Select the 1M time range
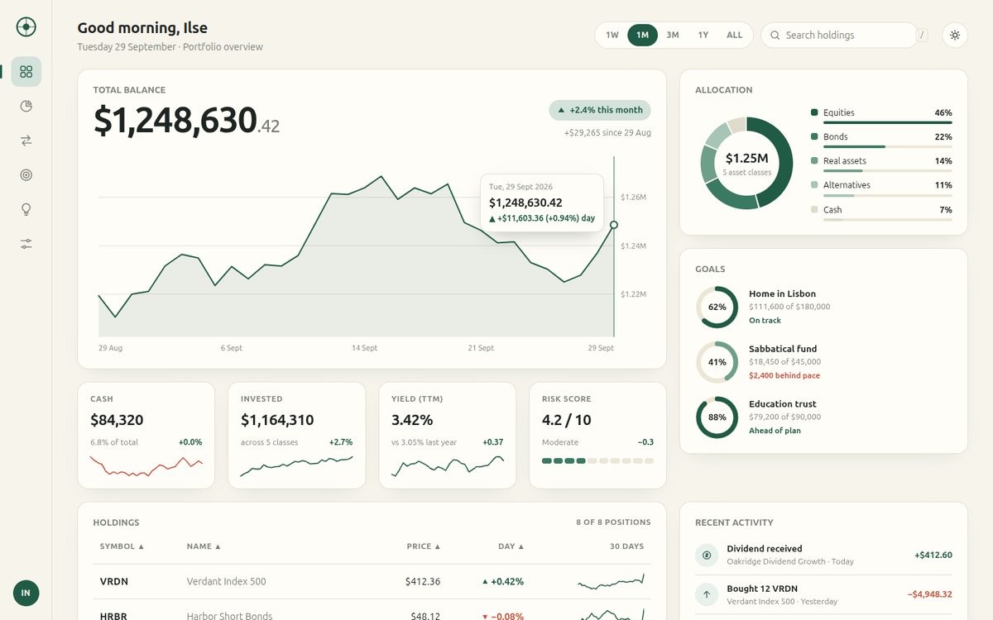The height and width of the screenshot is (620, 993). pyautogui.click(x=642, y=35)
